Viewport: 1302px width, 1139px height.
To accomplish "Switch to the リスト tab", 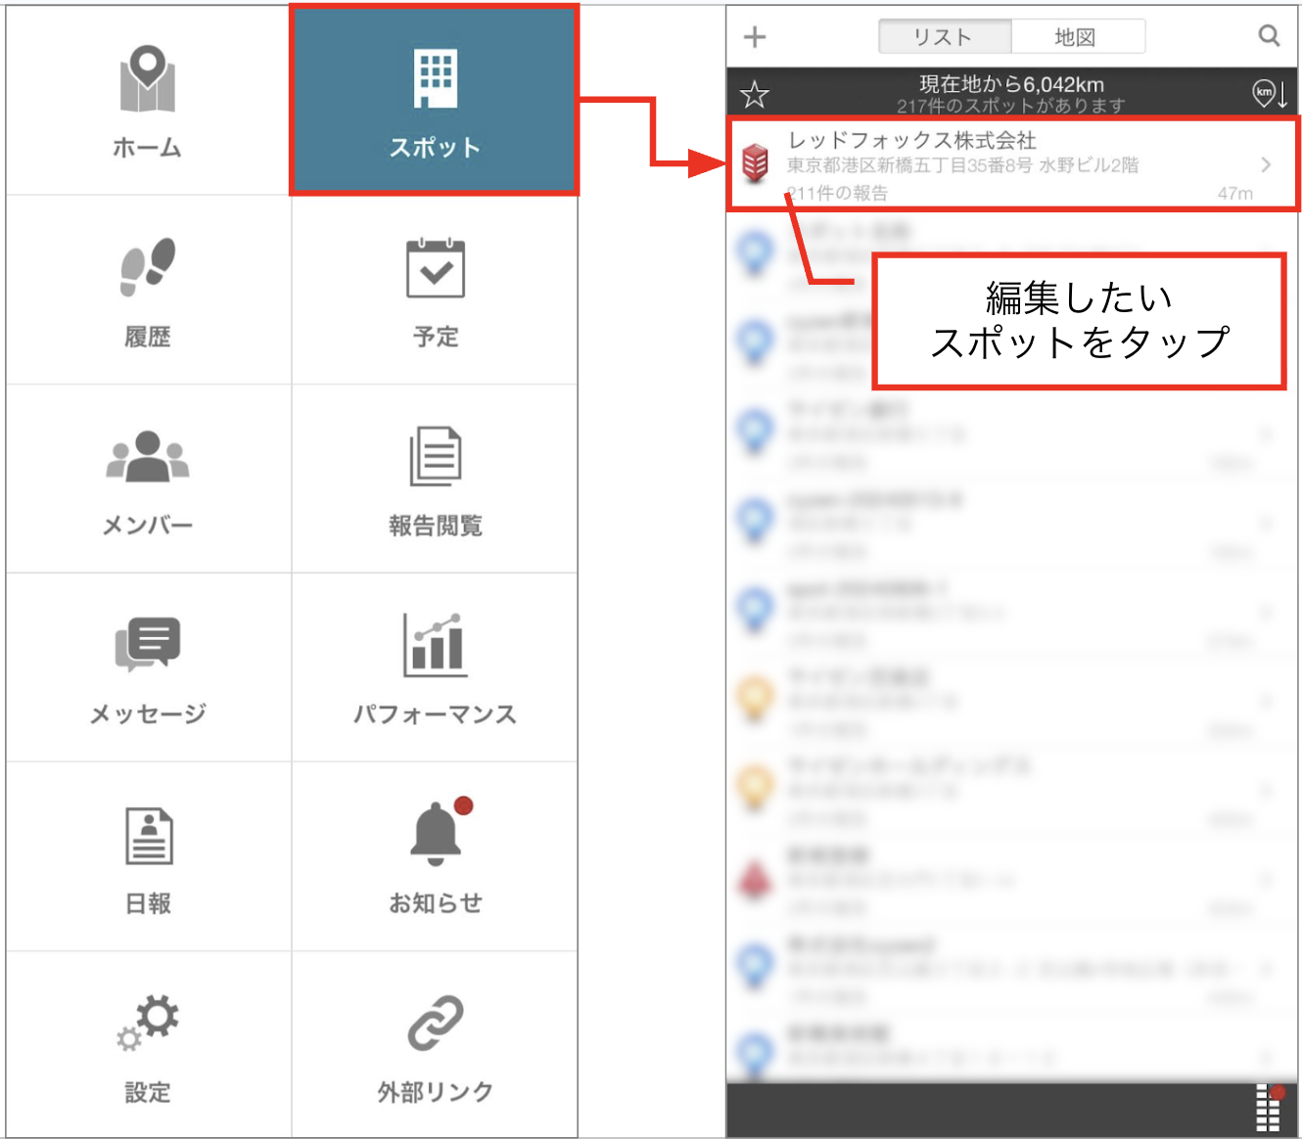I will 944,37.
